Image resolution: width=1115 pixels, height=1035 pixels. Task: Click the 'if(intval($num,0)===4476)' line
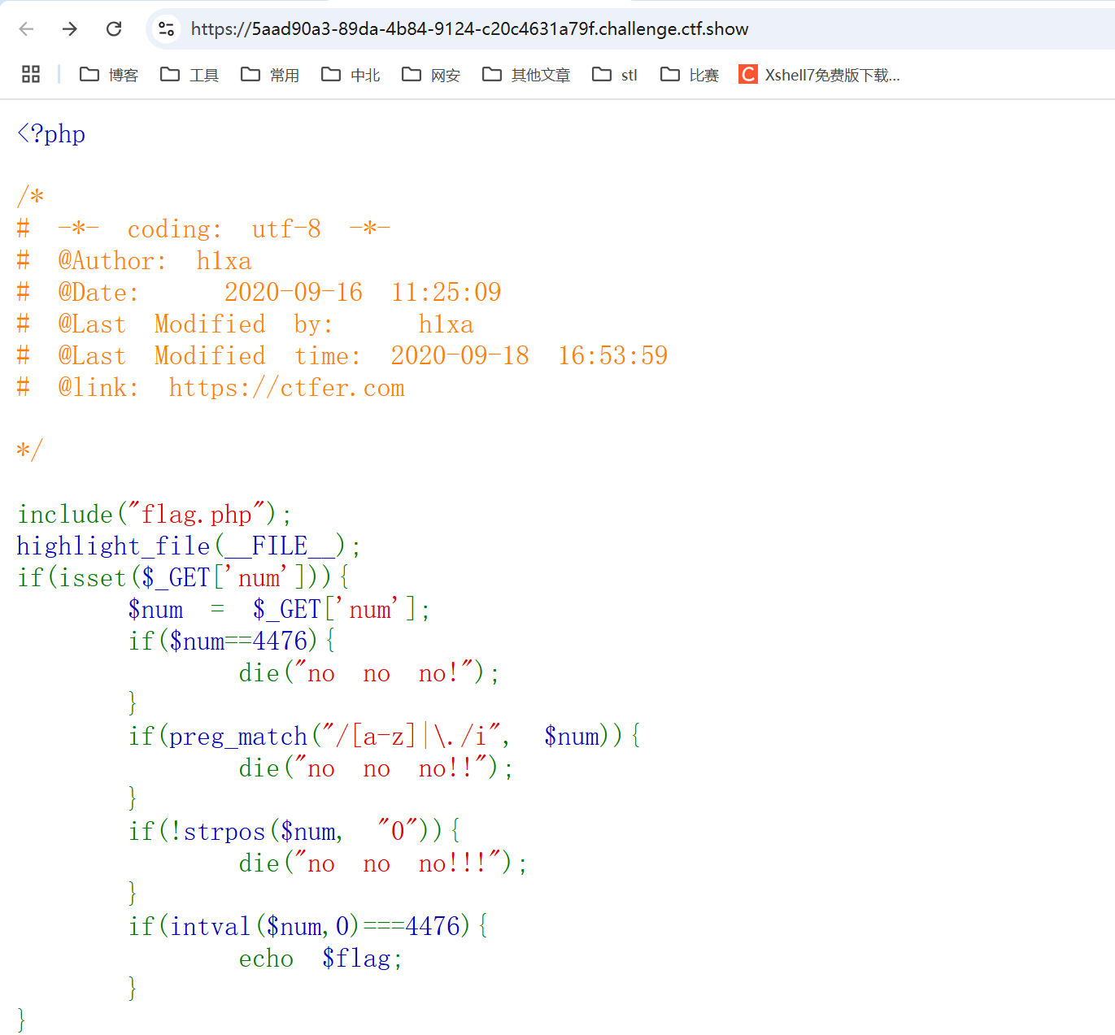point(308,926)
